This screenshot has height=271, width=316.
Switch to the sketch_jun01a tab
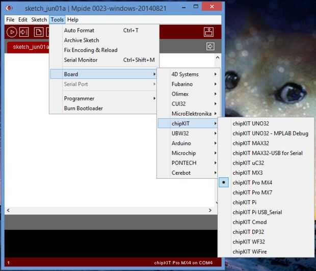pos(28,47)
